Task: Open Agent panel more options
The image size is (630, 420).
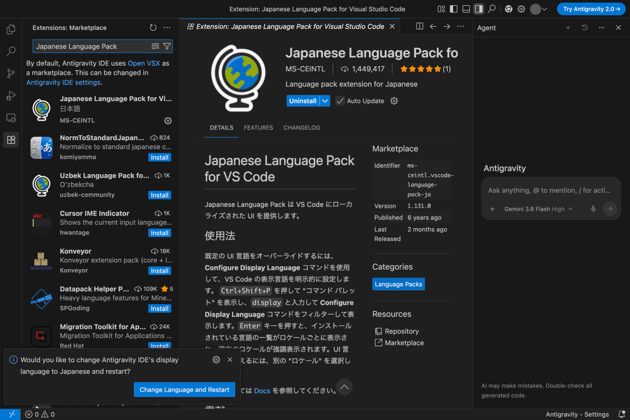Action: point(602,27)
